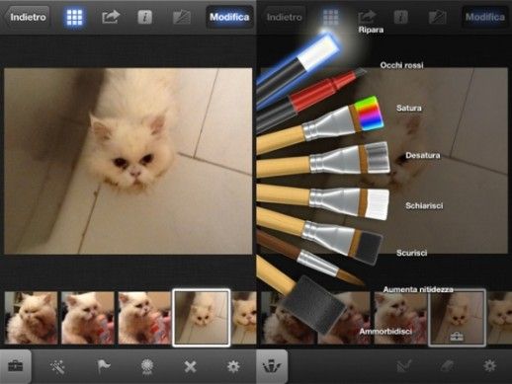This screenshot has height=384, width=512.
Task: Tap Indietro in the left screenshot
Action: (x=27, y=17)
